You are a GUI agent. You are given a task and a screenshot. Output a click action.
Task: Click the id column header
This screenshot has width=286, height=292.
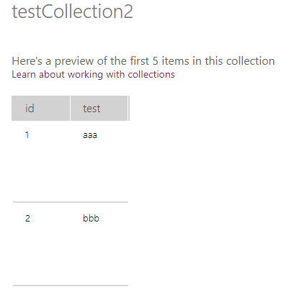click(x=40, y=108)
